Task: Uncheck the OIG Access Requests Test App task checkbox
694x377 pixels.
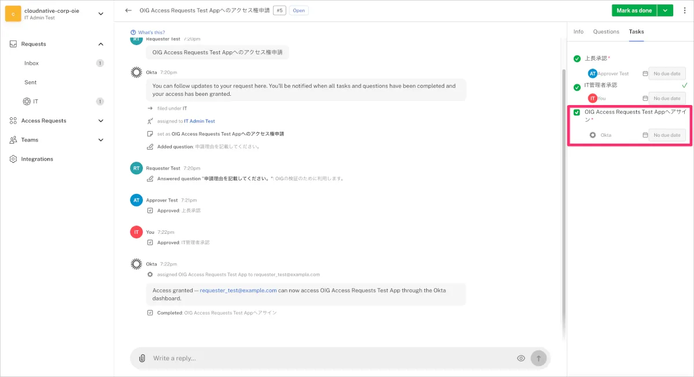Action: [577, 113]
